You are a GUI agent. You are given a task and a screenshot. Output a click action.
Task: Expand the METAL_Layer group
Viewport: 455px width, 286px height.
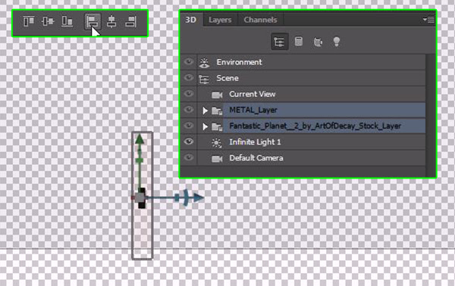pos(206,110)
